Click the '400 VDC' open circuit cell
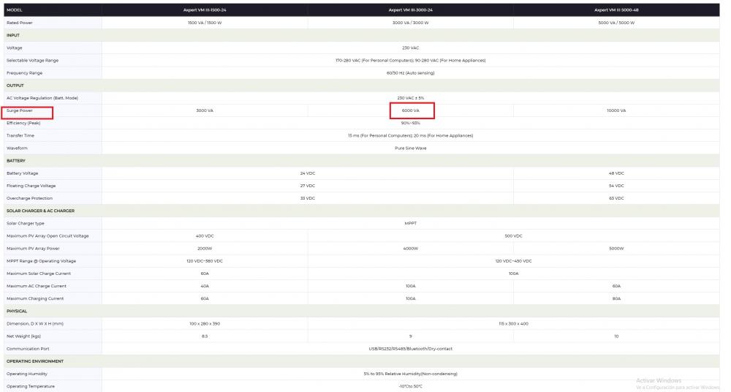The width and height of the screenshot is (731, 392). click(205, 235)
